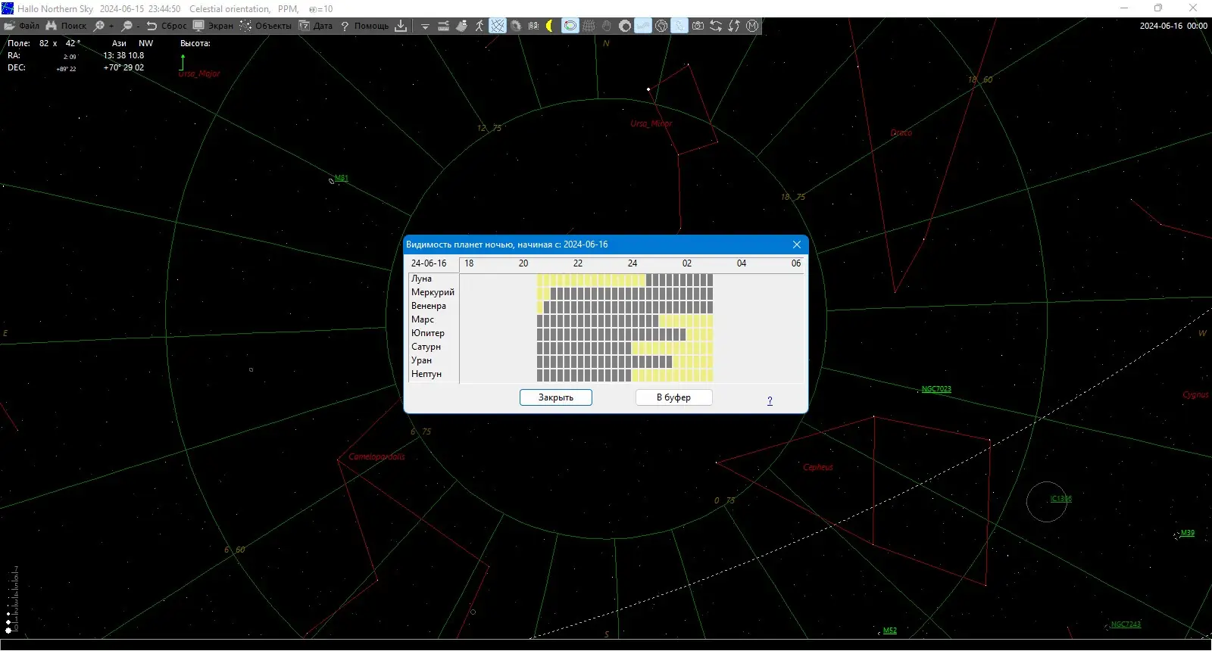Click the Draco constellation label

(x=901, y=132)
